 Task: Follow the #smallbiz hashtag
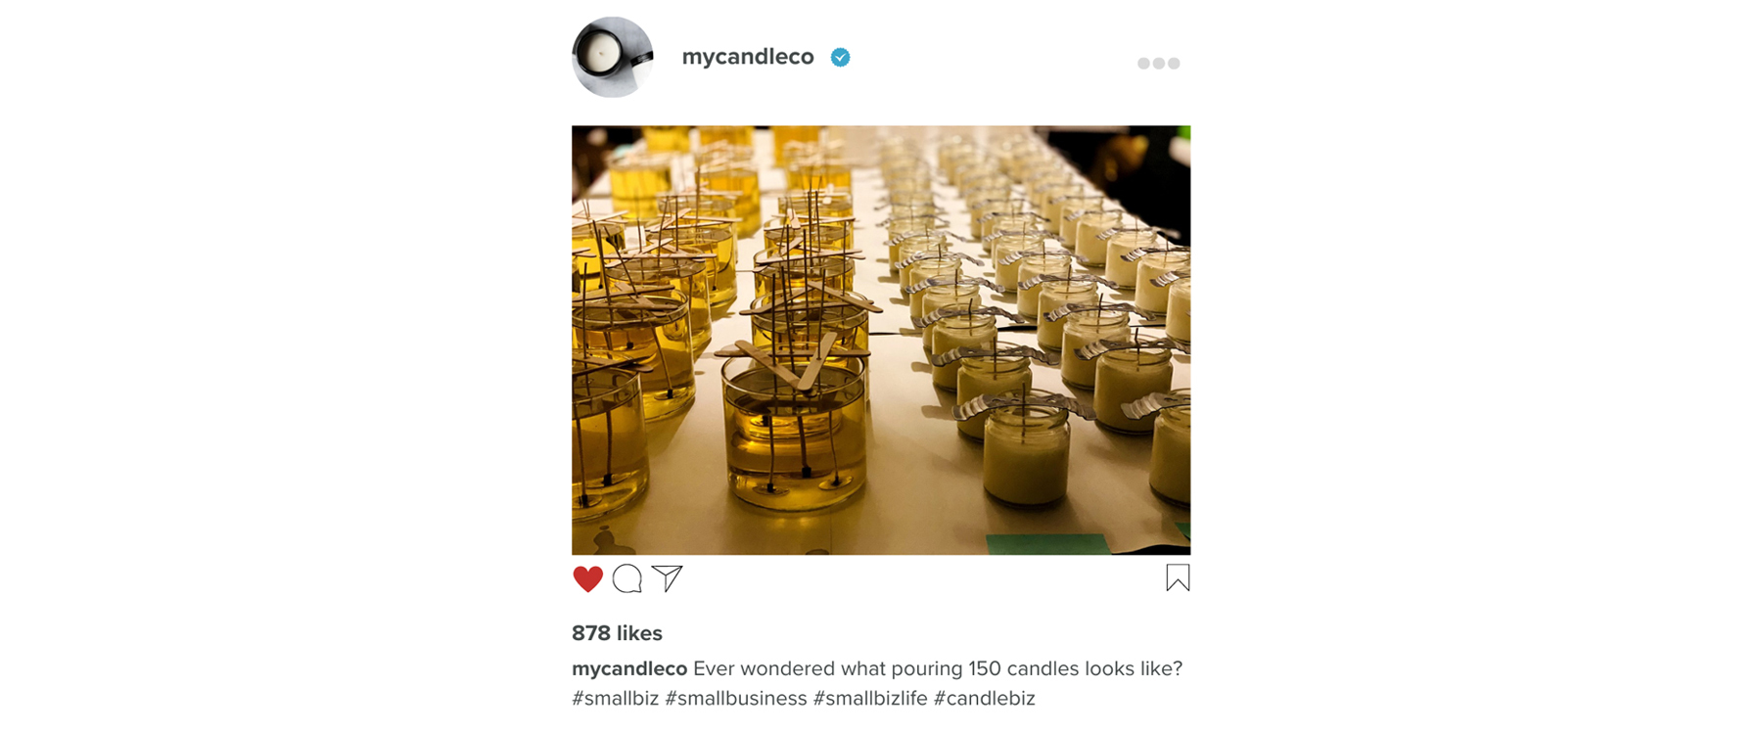615,698
